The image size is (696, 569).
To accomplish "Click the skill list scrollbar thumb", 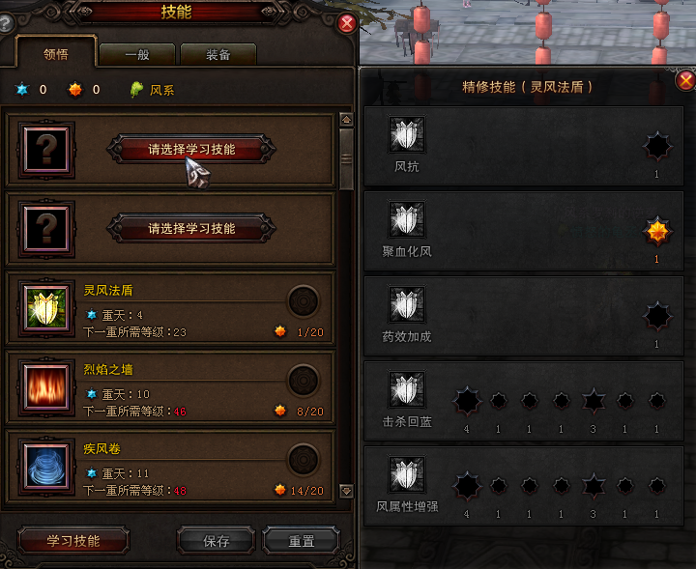I will point(346,158).
